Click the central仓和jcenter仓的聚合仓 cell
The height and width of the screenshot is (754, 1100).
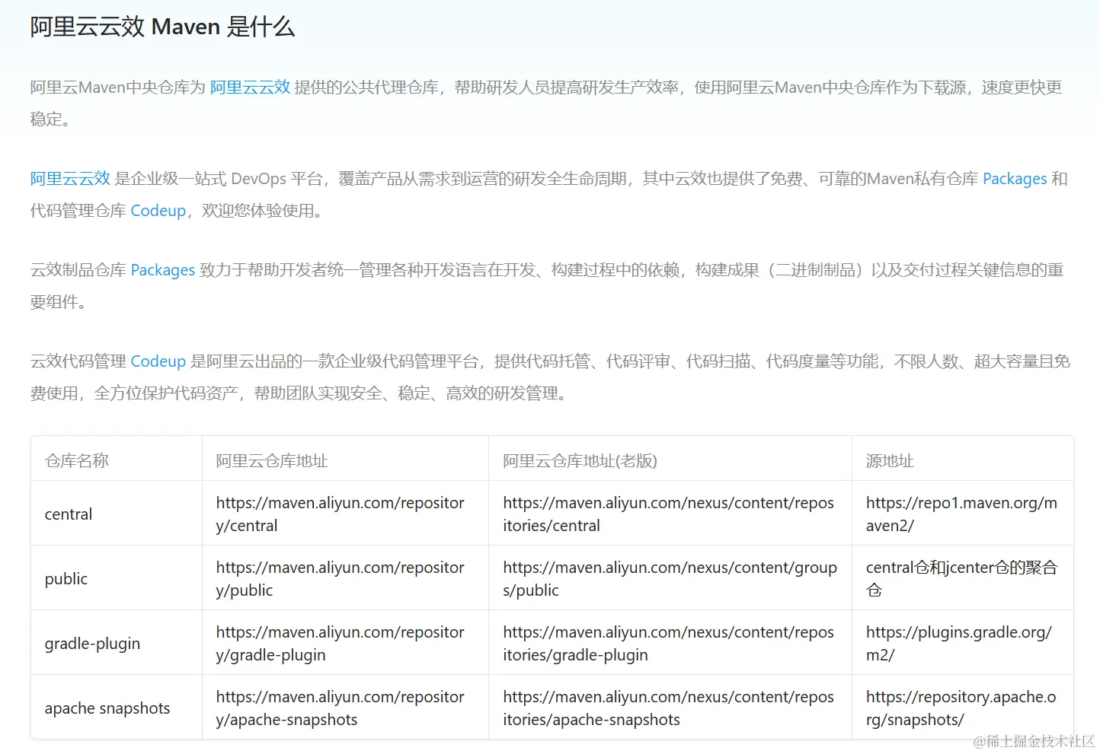962,579
